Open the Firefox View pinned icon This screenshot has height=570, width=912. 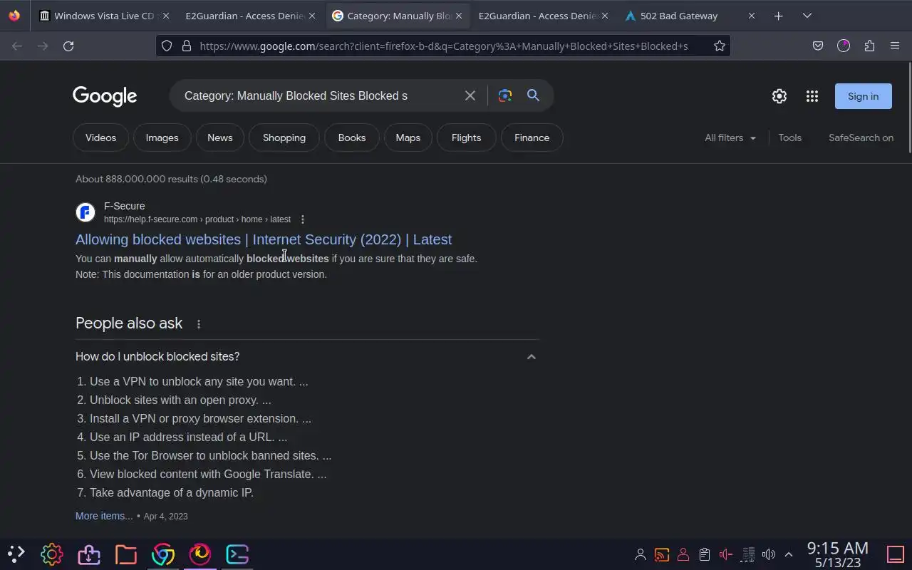(14, 16)
